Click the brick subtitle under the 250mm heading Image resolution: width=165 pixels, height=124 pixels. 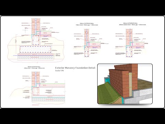pos(87,25)
